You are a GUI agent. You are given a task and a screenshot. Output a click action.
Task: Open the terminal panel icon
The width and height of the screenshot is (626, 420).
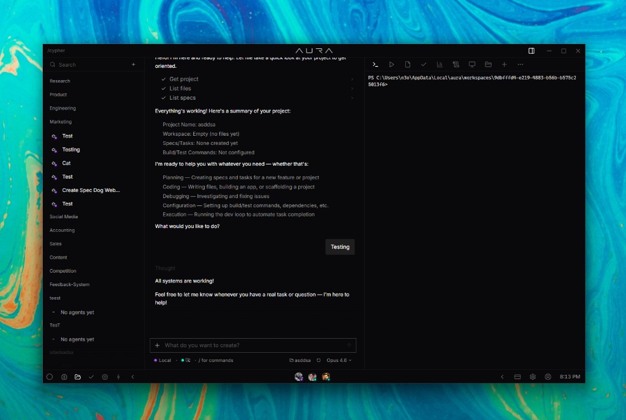[x=375, y=65]
